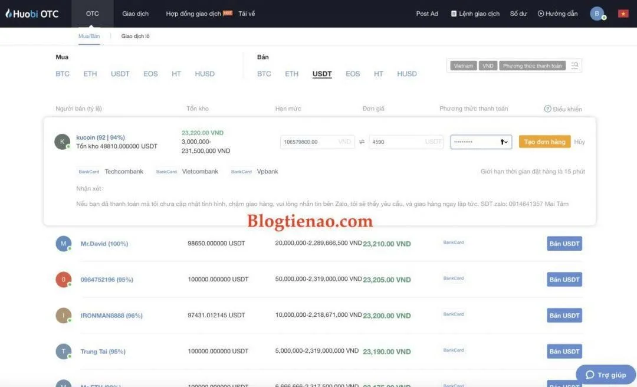Click the Tạo đơn hàng button
The width and height of the screenshot is (637, 387).
coord(543,142)
